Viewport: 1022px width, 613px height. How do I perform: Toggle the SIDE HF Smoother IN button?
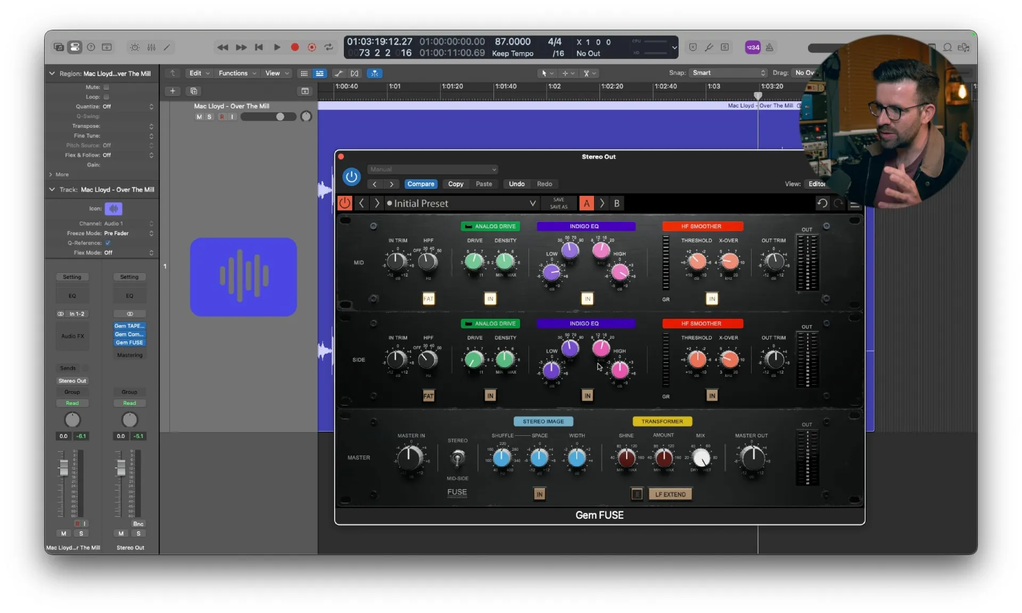click(712, 396)
